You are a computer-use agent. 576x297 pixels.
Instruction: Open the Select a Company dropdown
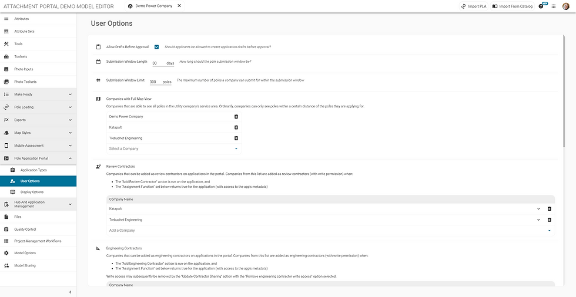point(174,148)
